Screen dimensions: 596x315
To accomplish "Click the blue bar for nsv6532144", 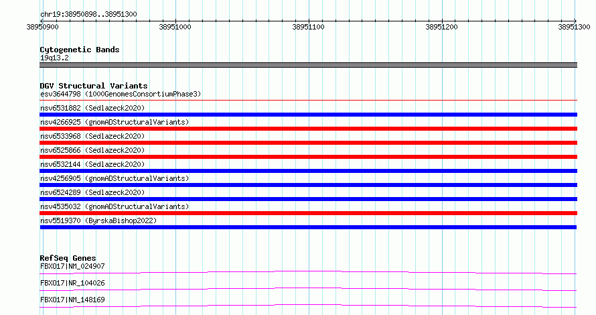I will click(308, 171).
